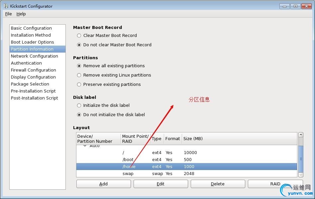315x199 pixels.
Task: Click layout scrollbar down arrow
Action: coord(301,175)
